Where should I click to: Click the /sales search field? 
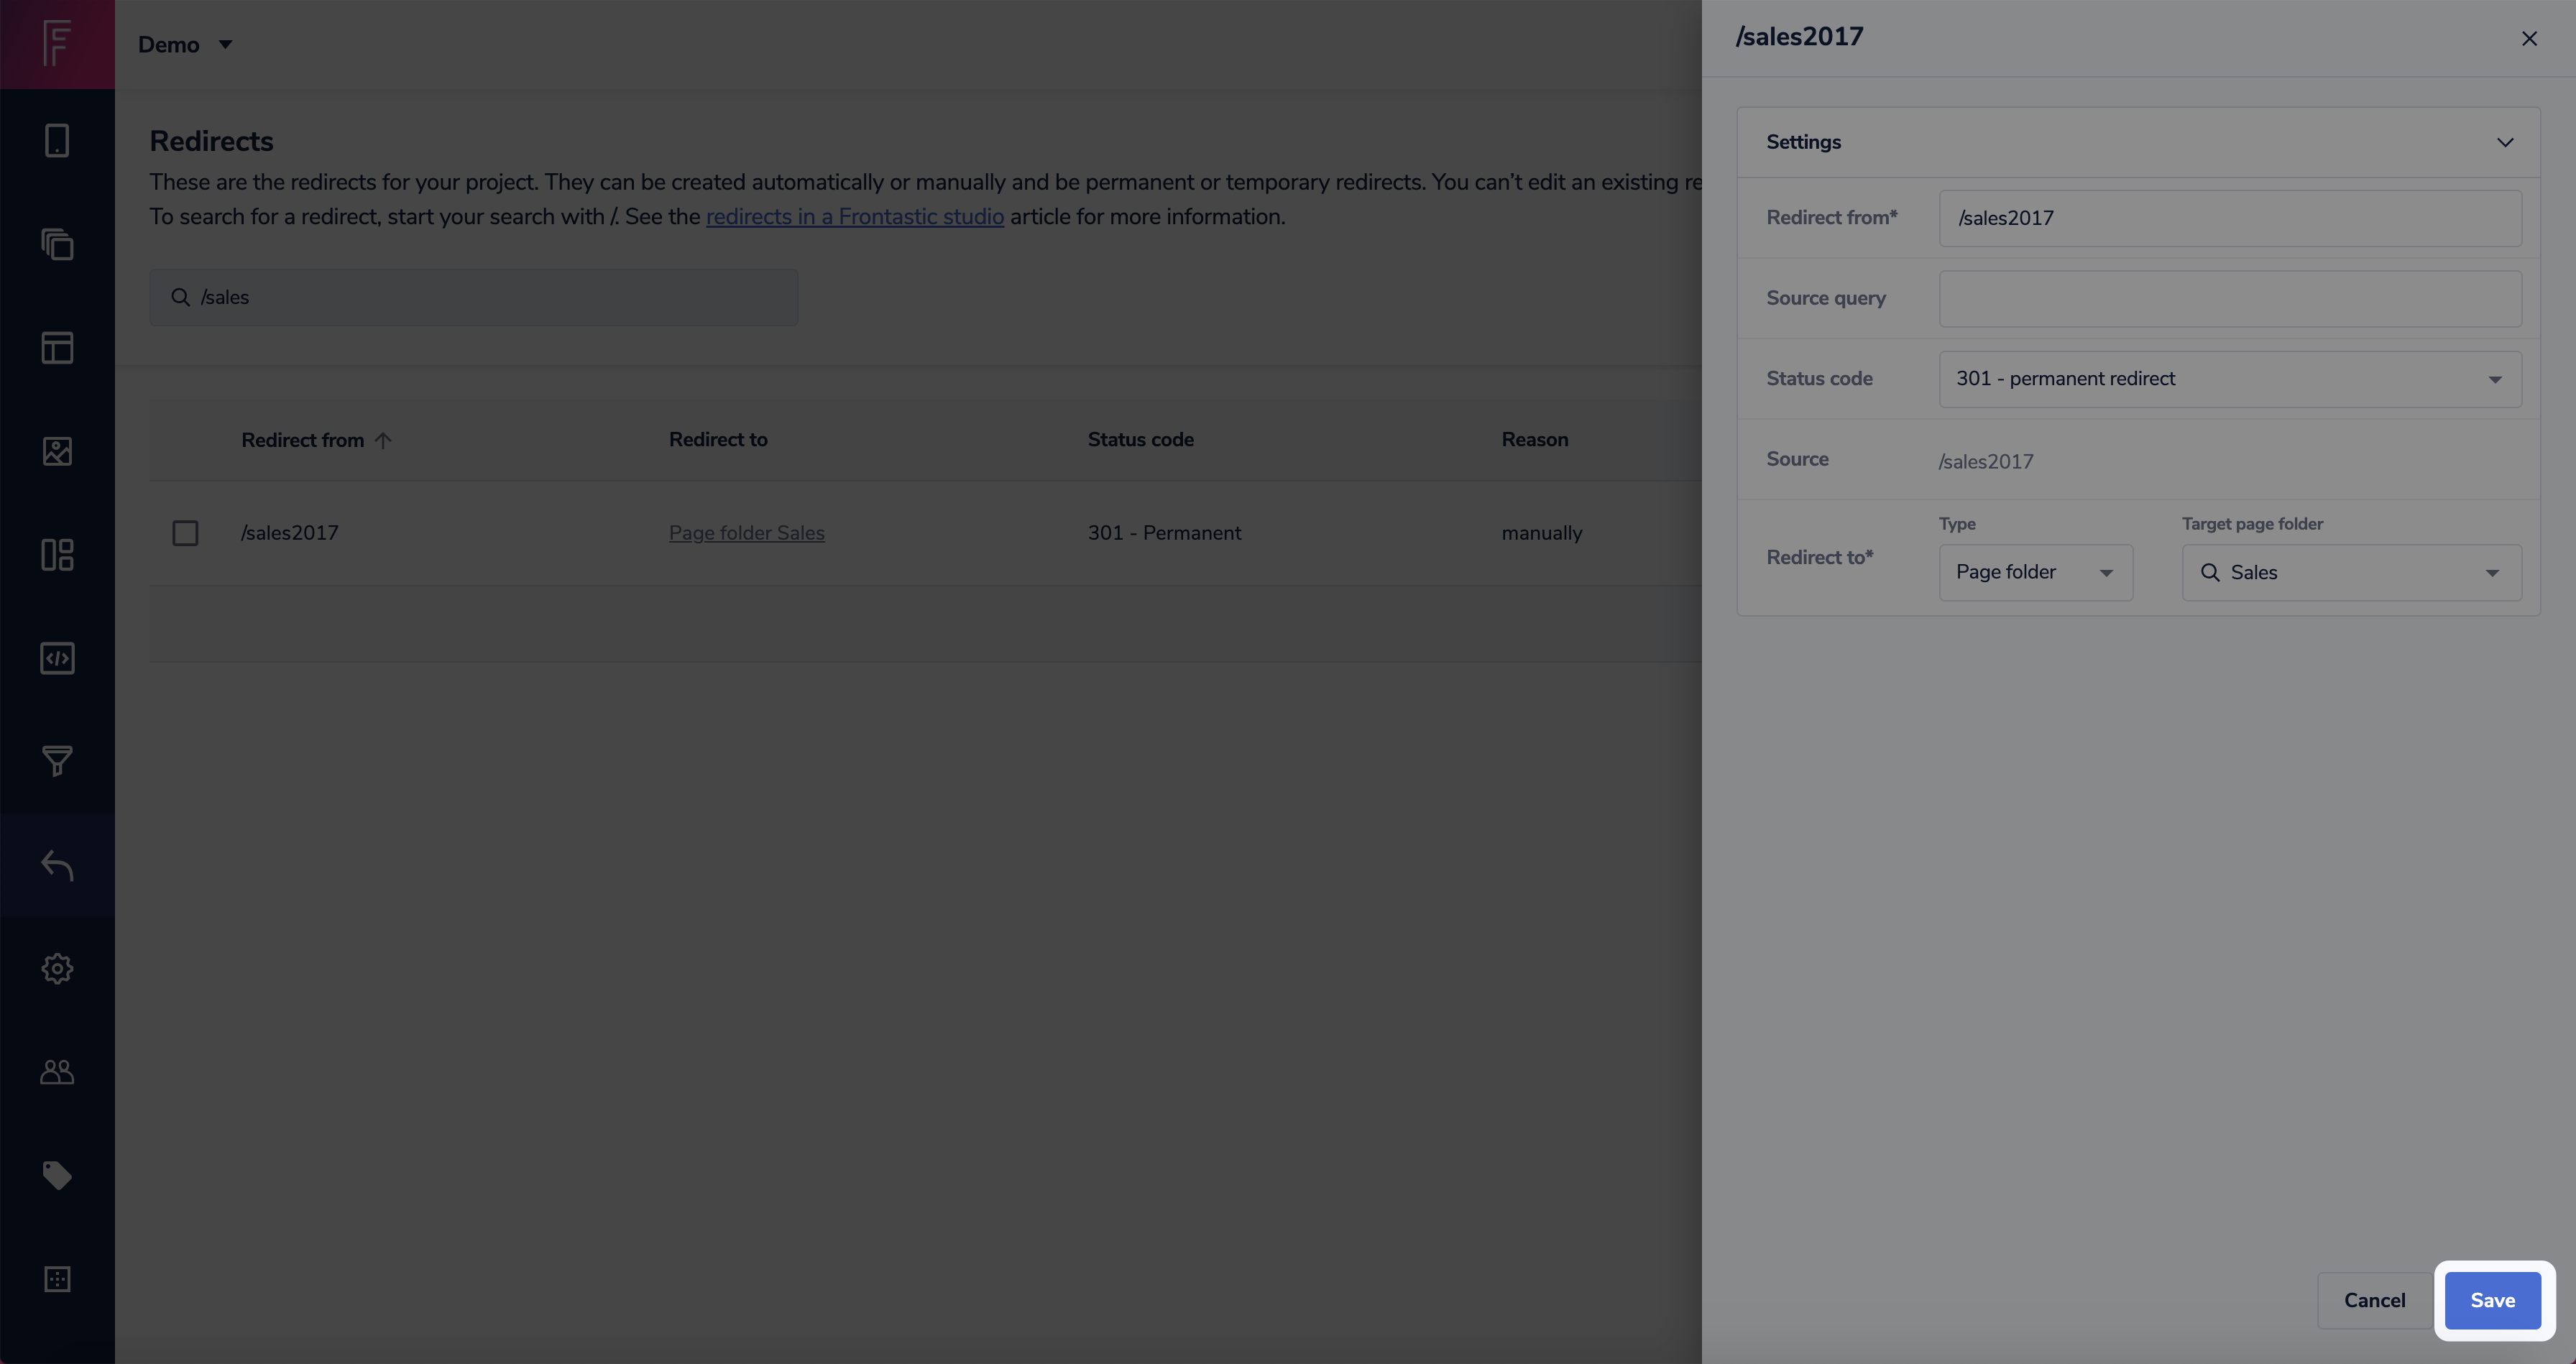473,297
